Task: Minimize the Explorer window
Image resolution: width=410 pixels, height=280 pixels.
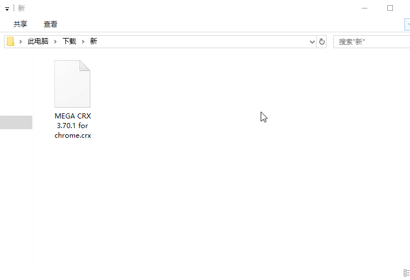Action: [365, 8]
